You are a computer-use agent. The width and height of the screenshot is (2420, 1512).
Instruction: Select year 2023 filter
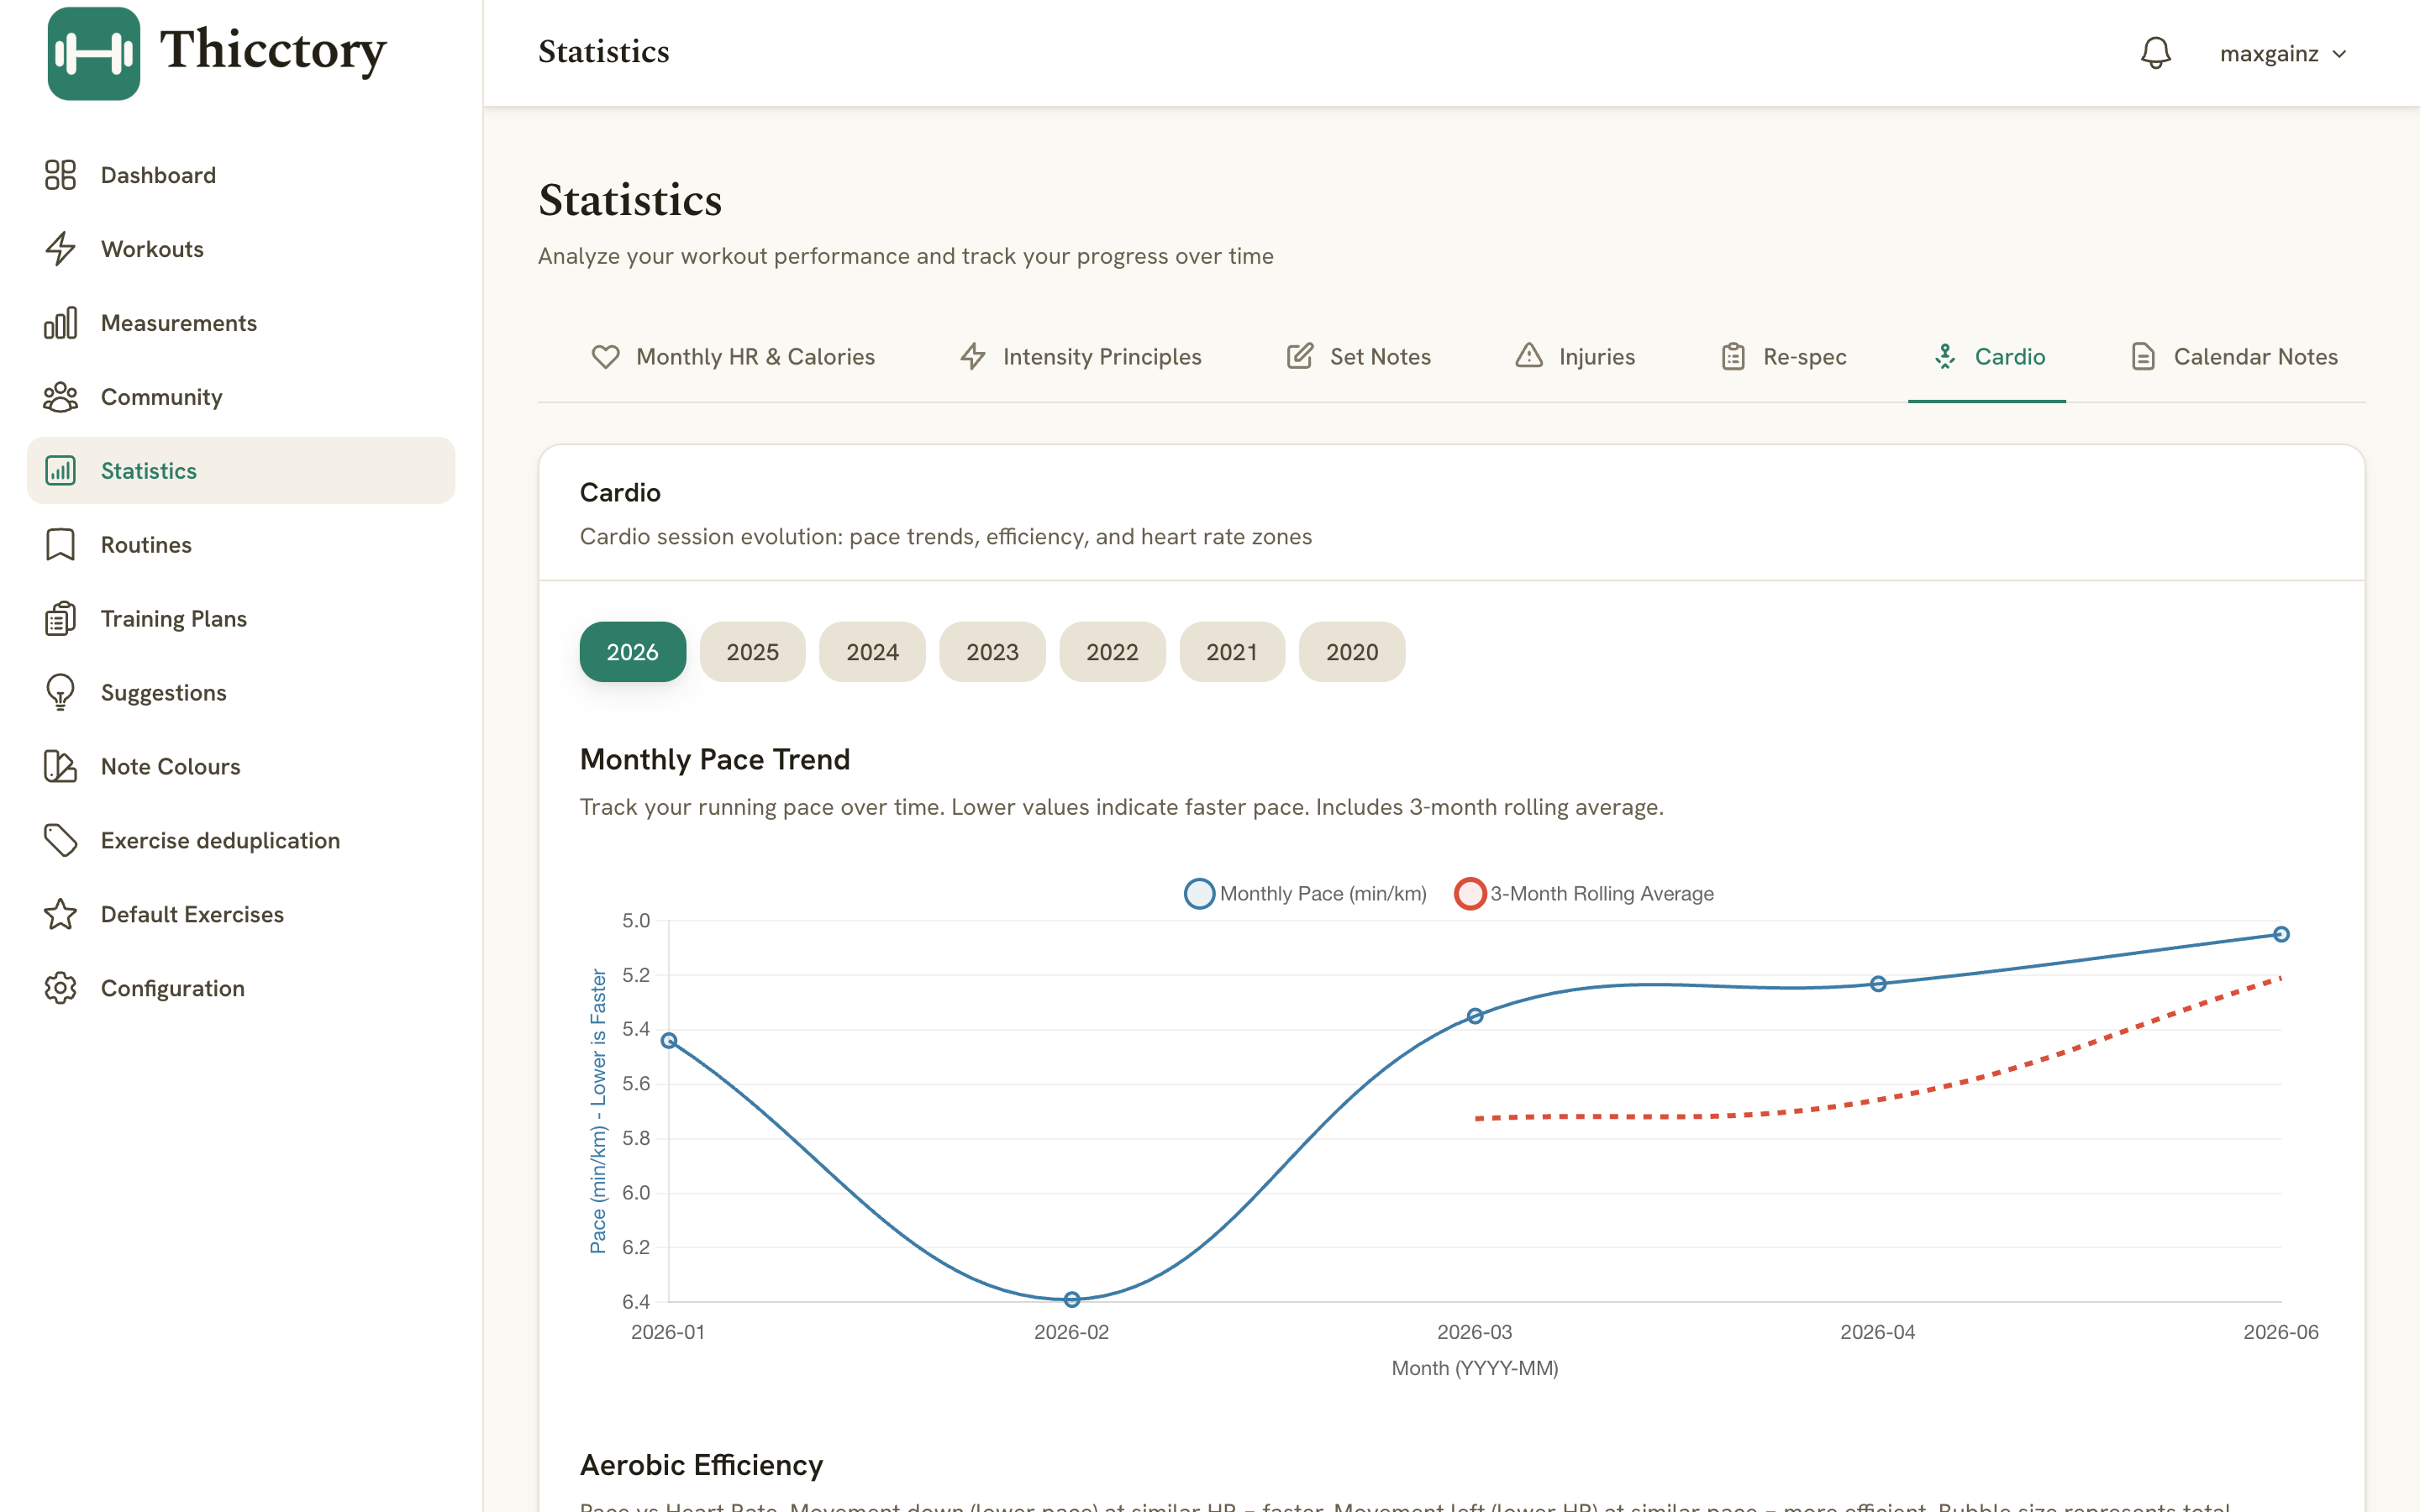tap(992, 652)
